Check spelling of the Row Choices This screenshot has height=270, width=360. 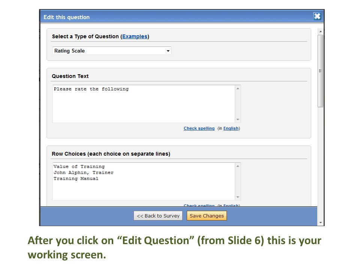coord(199,205)
